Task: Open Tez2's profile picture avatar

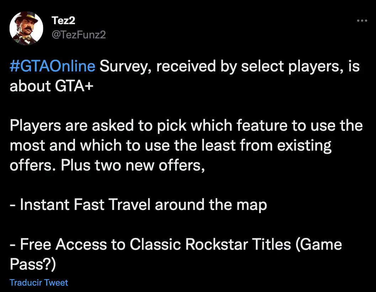Action: pos(26,28)
